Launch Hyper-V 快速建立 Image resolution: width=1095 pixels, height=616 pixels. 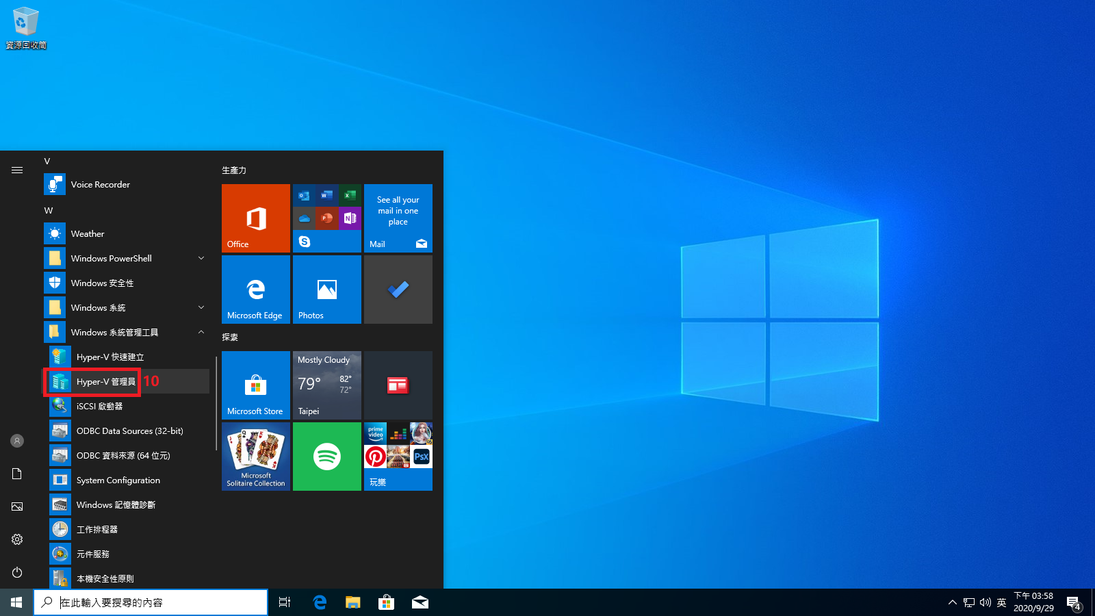pos(109,357)
